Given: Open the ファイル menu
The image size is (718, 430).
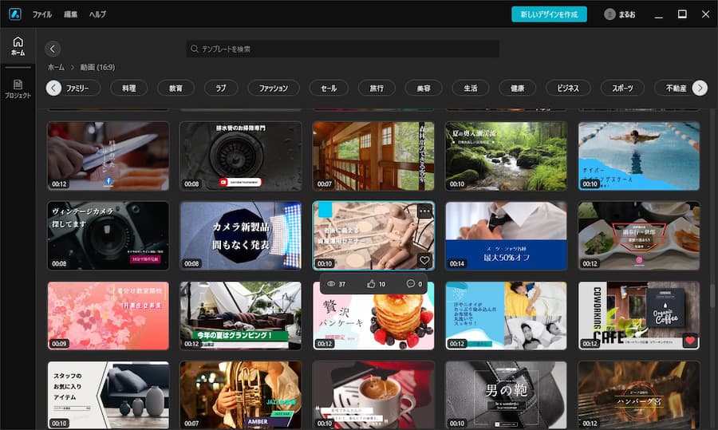Looking at the screenshot, I should pos(41,14).
